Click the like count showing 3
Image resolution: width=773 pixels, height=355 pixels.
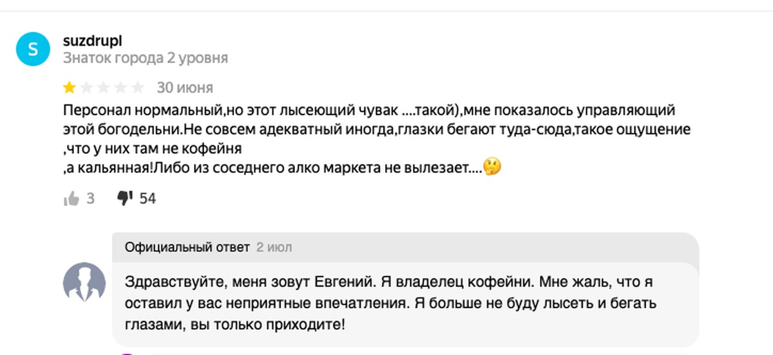tap(90, 199)
